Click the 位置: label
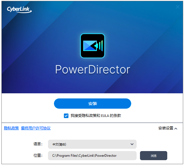Viewport: 184px width, 165px height. 38,156
